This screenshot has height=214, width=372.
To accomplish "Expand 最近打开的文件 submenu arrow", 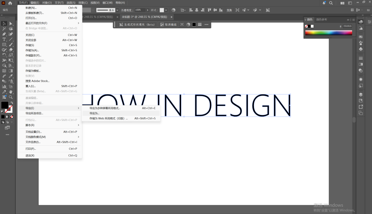I will [x=78, y=23].
